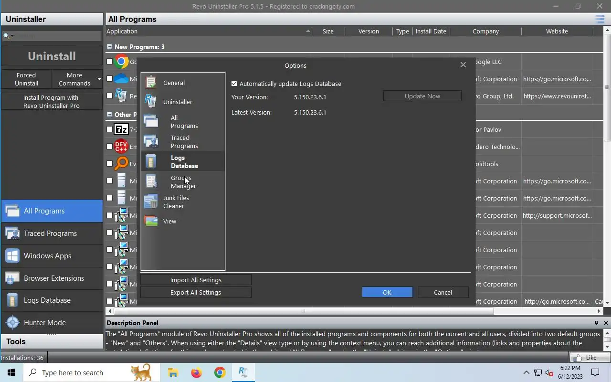Viewport: 611px width, 382px height.
Task: Collapse the New Programs group
Action: point(109,47)
